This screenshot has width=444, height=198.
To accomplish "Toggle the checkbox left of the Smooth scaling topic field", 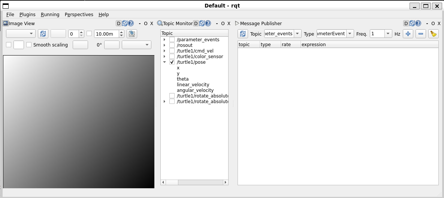I will click(x=9, y=45).
